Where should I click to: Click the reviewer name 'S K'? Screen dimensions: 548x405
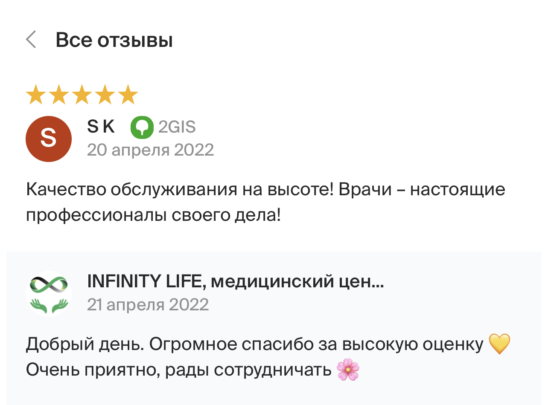pos(101,127)
